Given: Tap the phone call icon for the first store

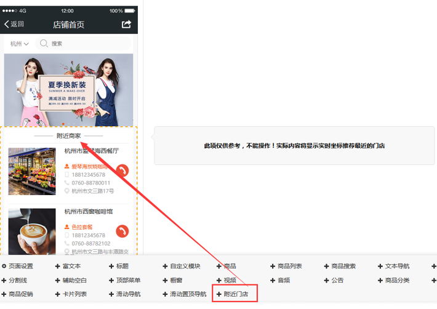Looking at the screenshot, I should [122, 171].
